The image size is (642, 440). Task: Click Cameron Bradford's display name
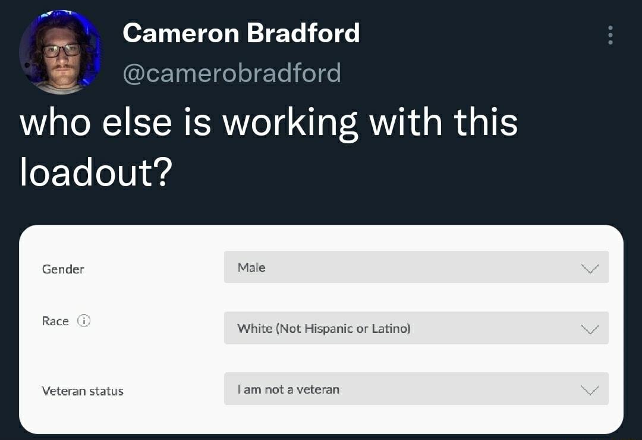241,33
